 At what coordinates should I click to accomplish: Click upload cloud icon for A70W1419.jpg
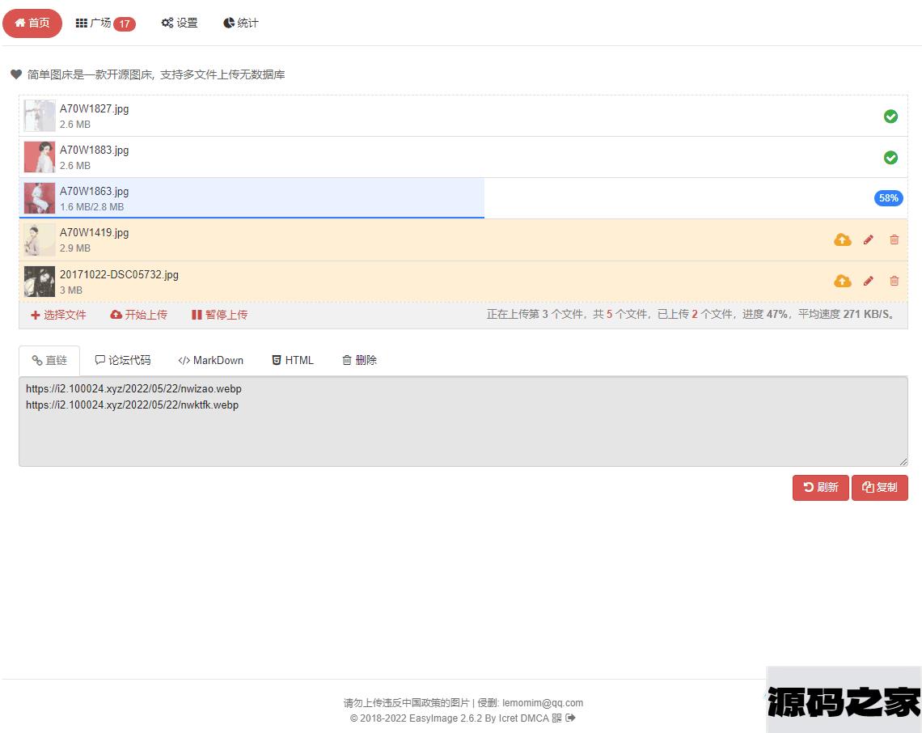[842, 239]
